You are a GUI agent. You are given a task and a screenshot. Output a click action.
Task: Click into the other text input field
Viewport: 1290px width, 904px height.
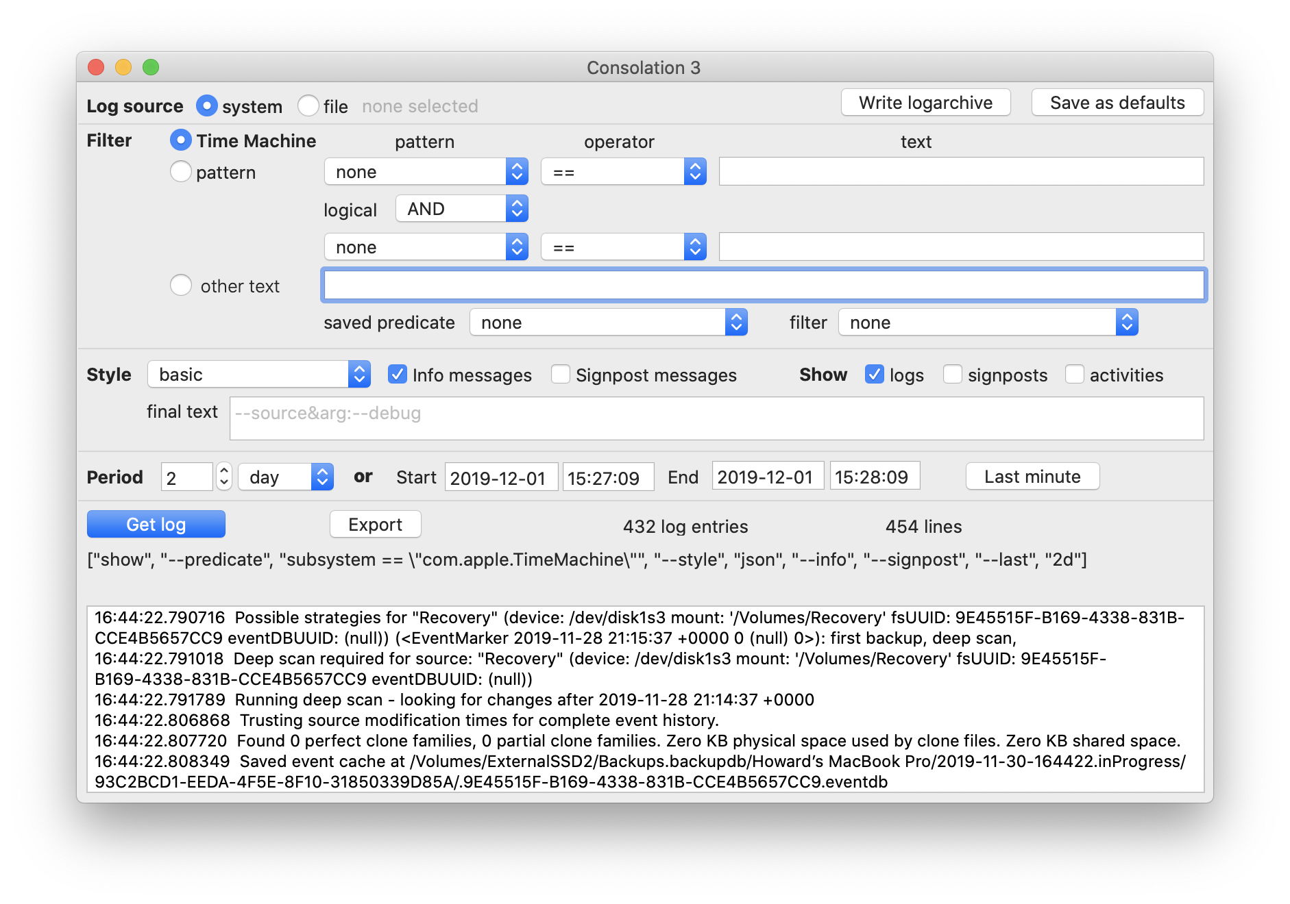click(764, 286)
